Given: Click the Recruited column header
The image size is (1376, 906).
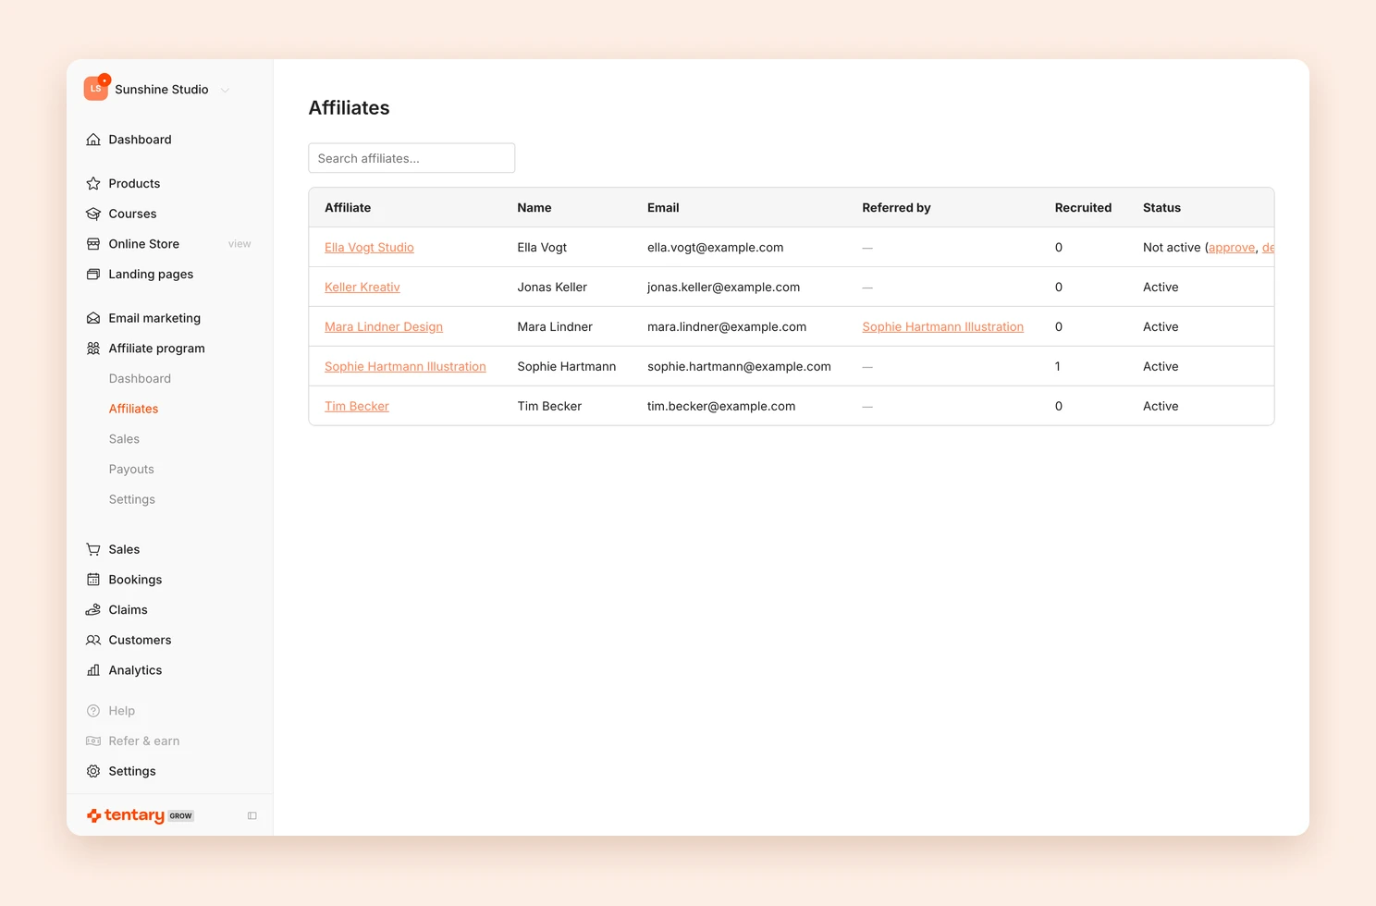Looking at the screenshot, I should pos(1083,208).
